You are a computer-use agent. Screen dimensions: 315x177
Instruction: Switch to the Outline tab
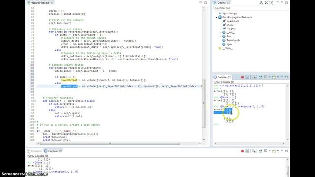[222, 3]
